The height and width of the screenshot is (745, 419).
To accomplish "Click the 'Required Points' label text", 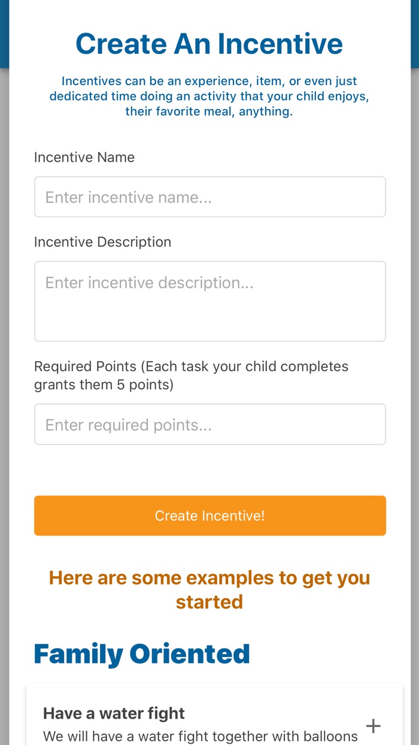I will (x=85, y=367).
